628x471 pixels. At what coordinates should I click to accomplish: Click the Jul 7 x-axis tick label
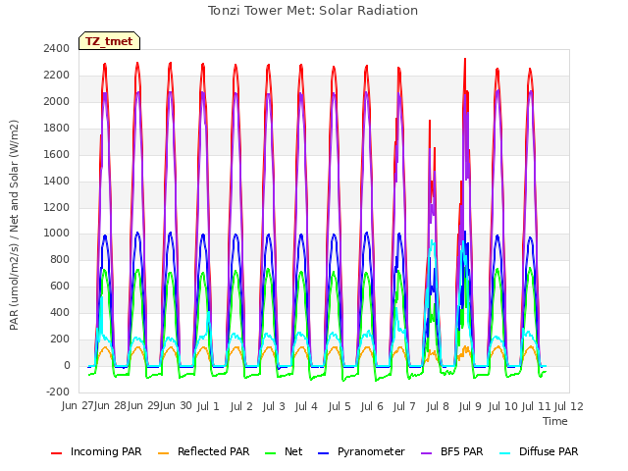(x=404, y=406)
